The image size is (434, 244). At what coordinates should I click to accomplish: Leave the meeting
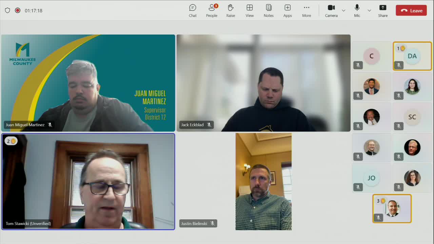[x=411, y=11]
